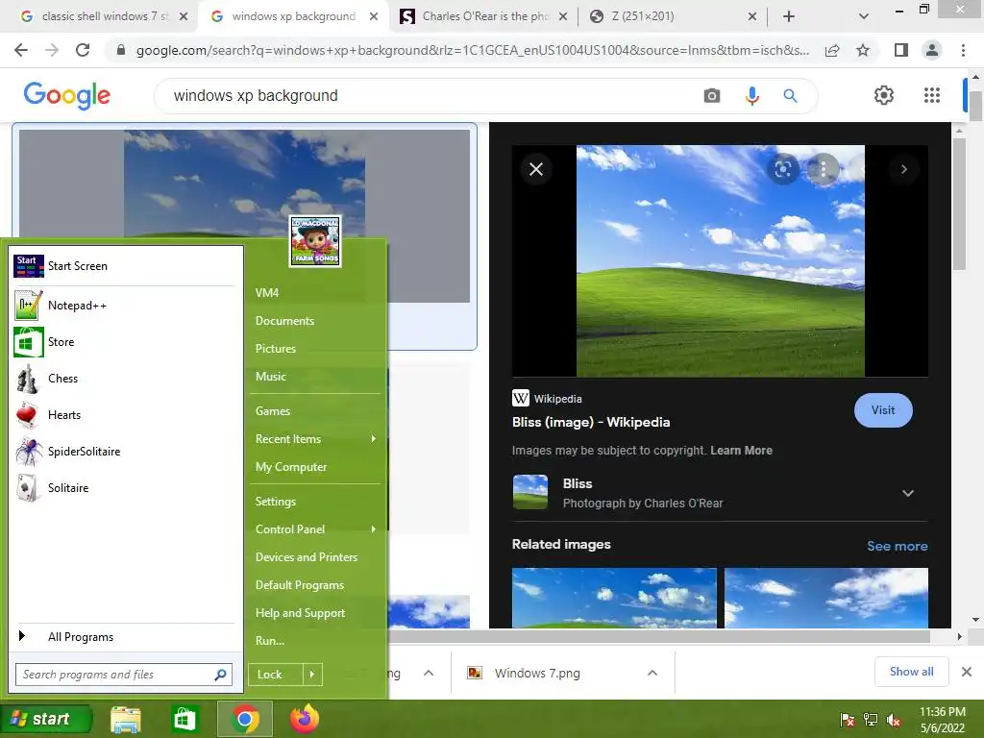Click the user account picture in start menu
The height and width of the screenshot is (738, 984).
(x=315, y=241)
